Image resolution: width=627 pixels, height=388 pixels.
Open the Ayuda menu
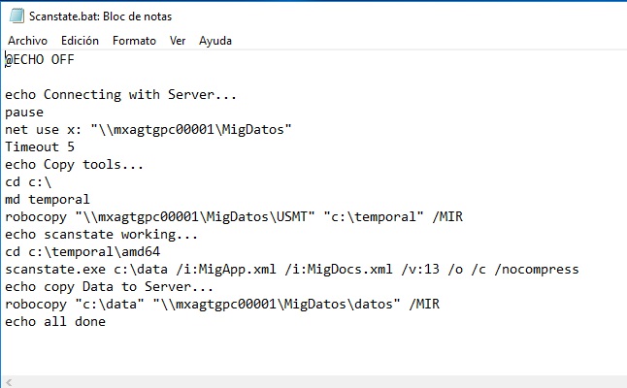coord(215,41)
